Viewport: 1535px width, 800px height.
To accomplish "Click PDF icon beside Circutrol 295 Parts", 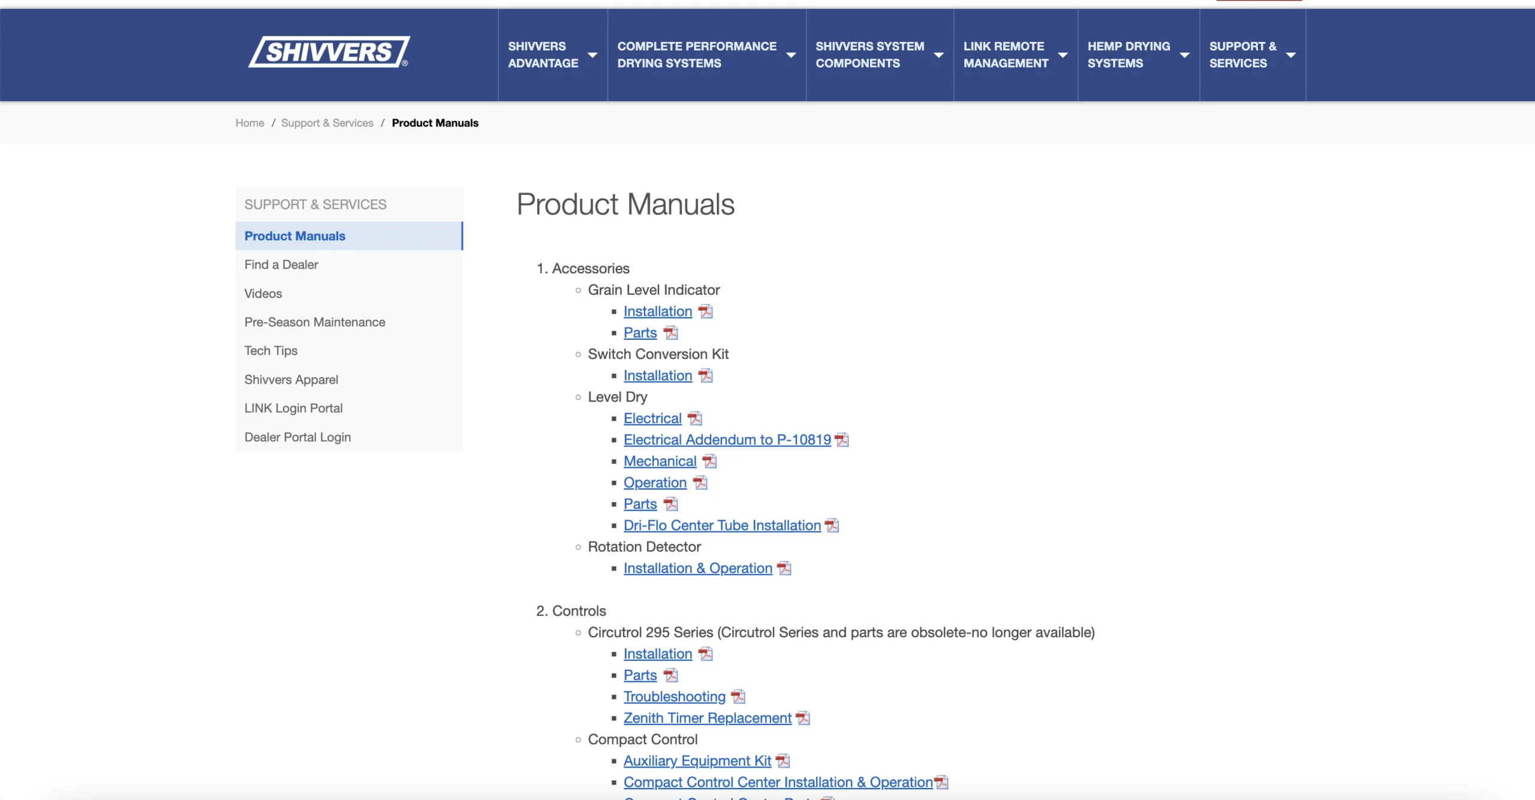I will pyautogui.click(x=671, y=675).
